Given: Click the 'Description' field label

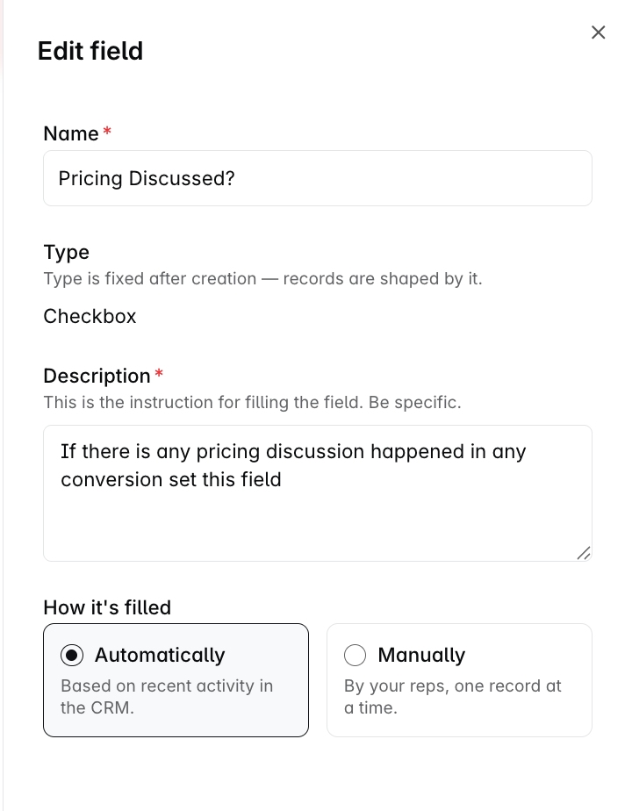Looking at the screenshot, I should tap(97, 376).
